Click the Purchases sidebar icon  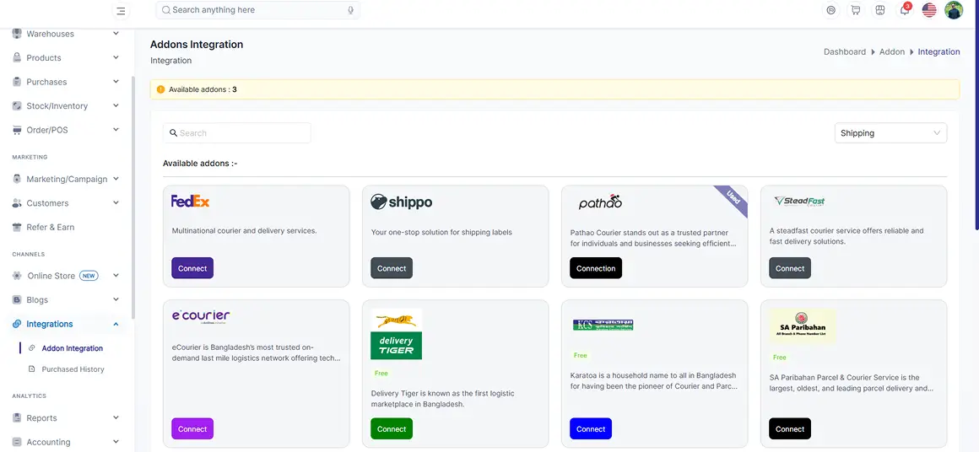pyautogui.click(x=17, y=82)
